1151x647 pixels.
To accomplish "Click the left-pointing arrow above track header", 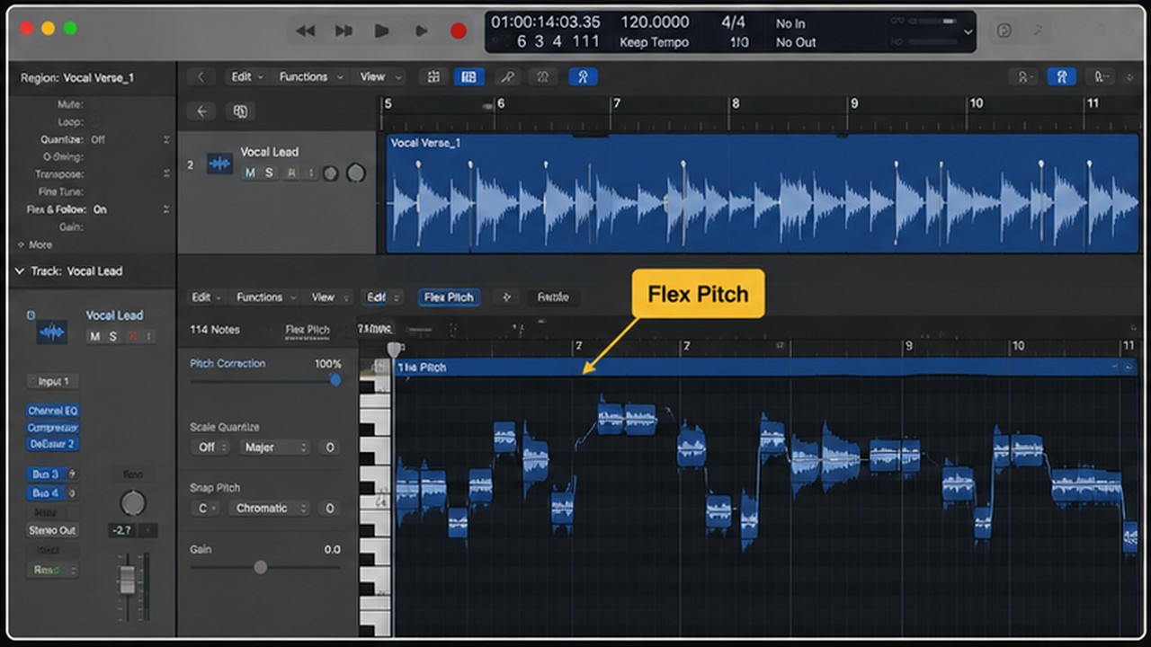I will click(202, 111).
